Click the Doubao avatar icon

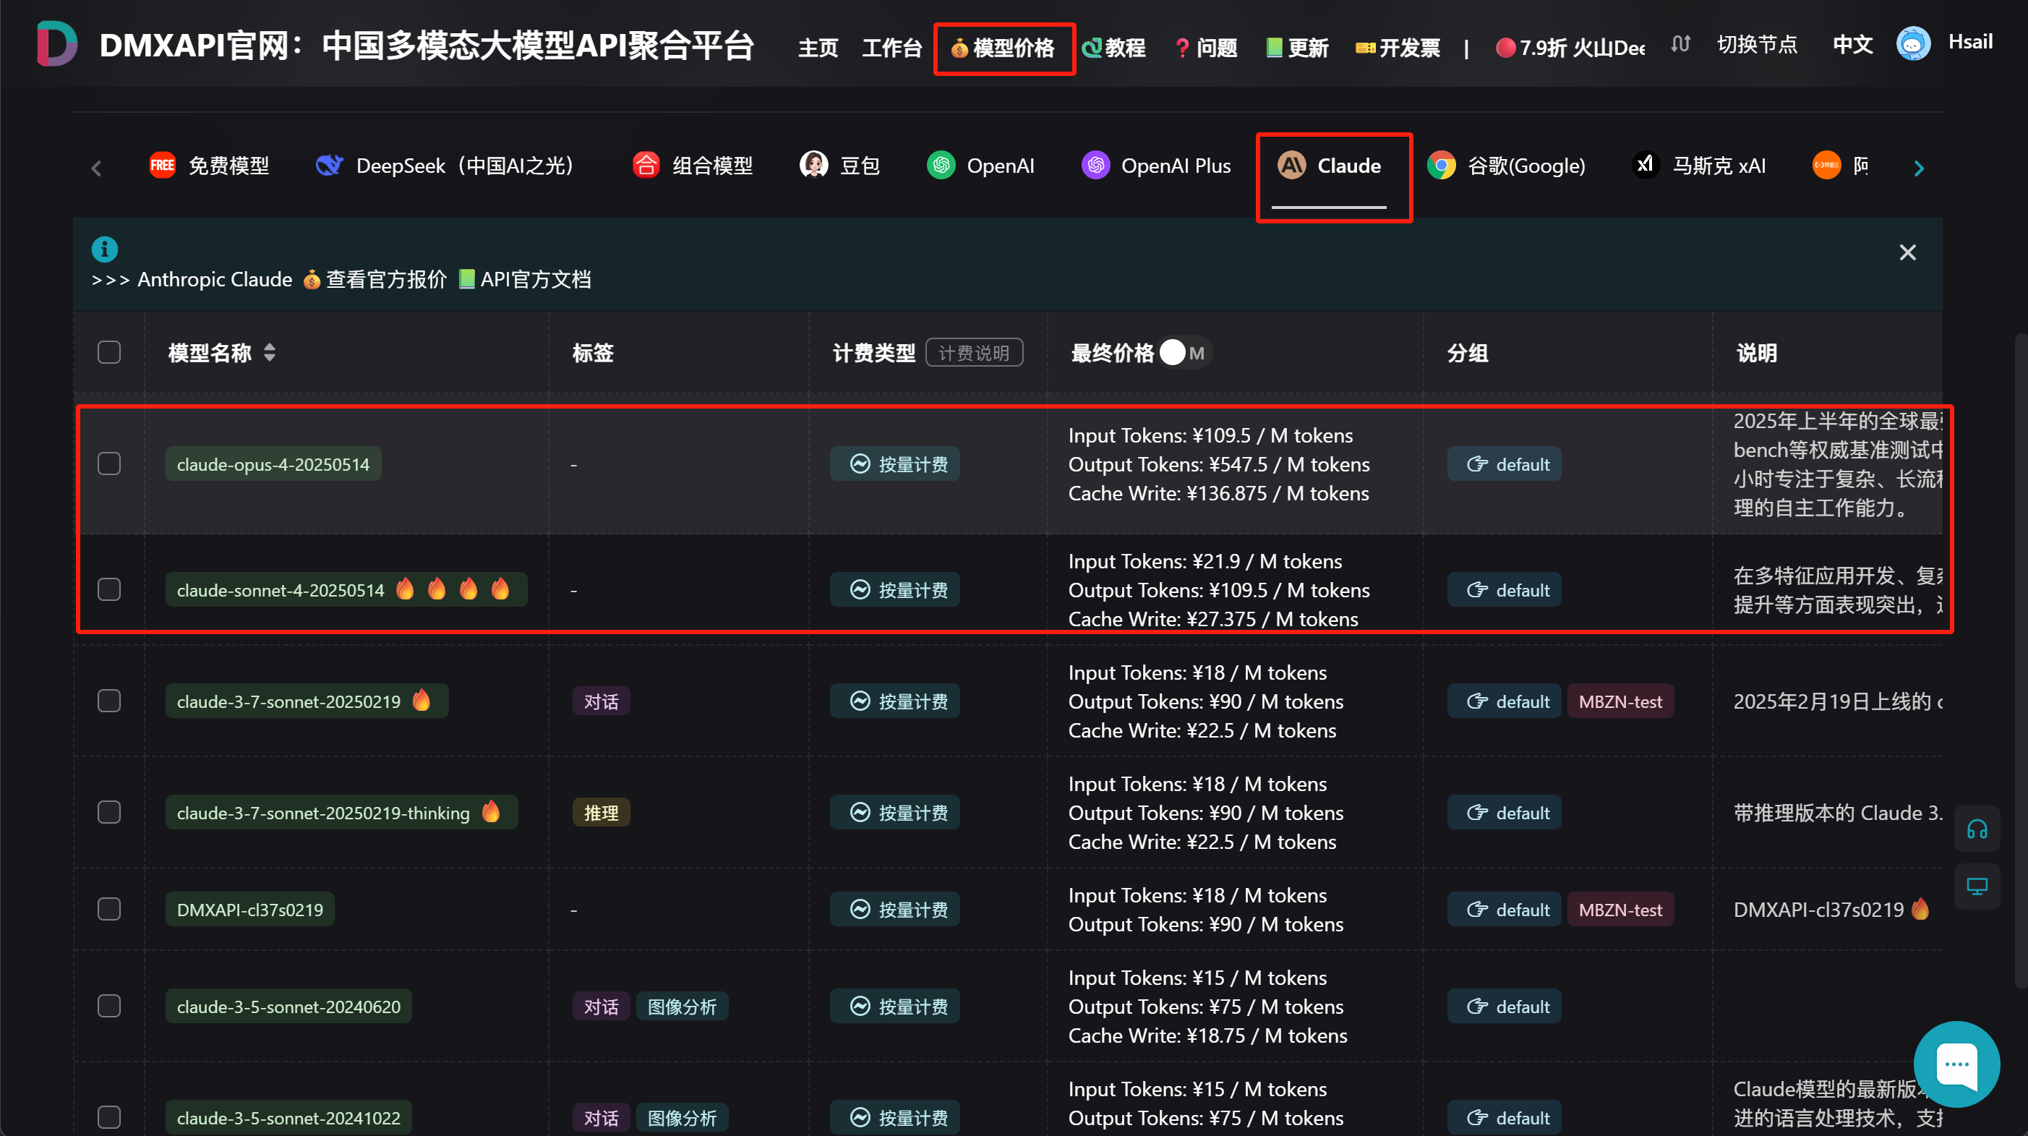[x=813, y=166]
